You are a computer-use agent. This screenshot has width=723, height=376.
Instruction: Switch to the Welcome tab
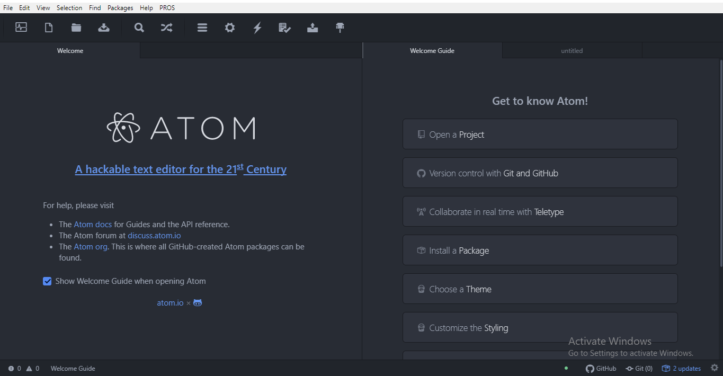(x=70, y=51)
